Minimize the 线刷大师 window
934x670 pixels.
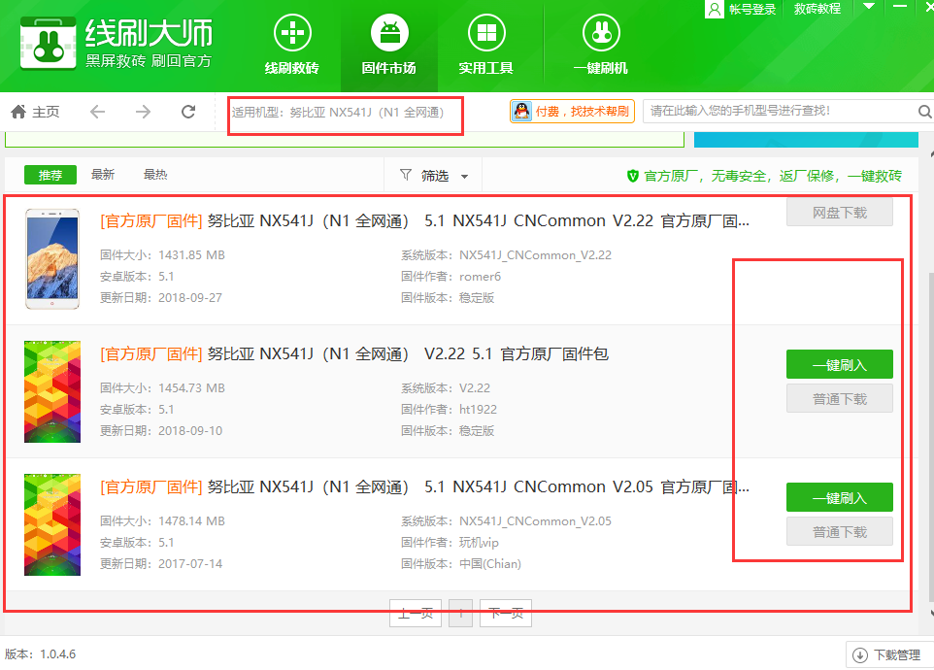[900, 6]
